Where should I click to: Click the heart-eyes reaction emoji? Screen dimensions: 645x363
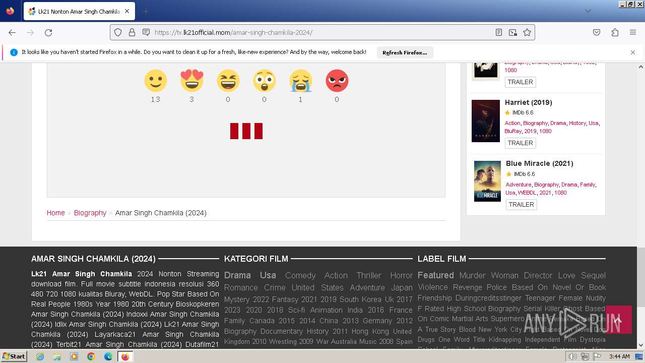click(191, 81)
